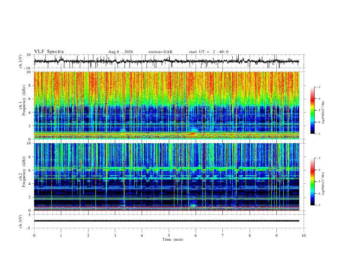
Task: Click the ch.1 voltage waveform trace
Action: [x=166, y=61]
